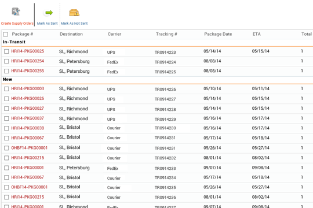Click OHBF14-PKG00001 link in the TR0914235 row
The image size is (313, 208).
coord(30,187)
